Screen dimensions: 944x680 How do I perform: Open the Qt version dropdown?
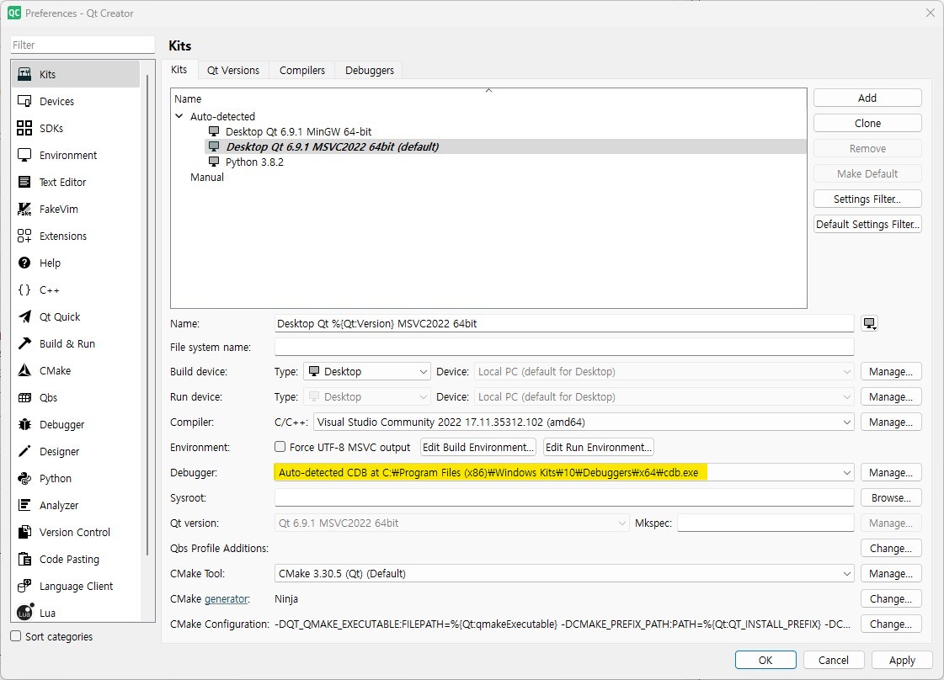click(451, 523)
